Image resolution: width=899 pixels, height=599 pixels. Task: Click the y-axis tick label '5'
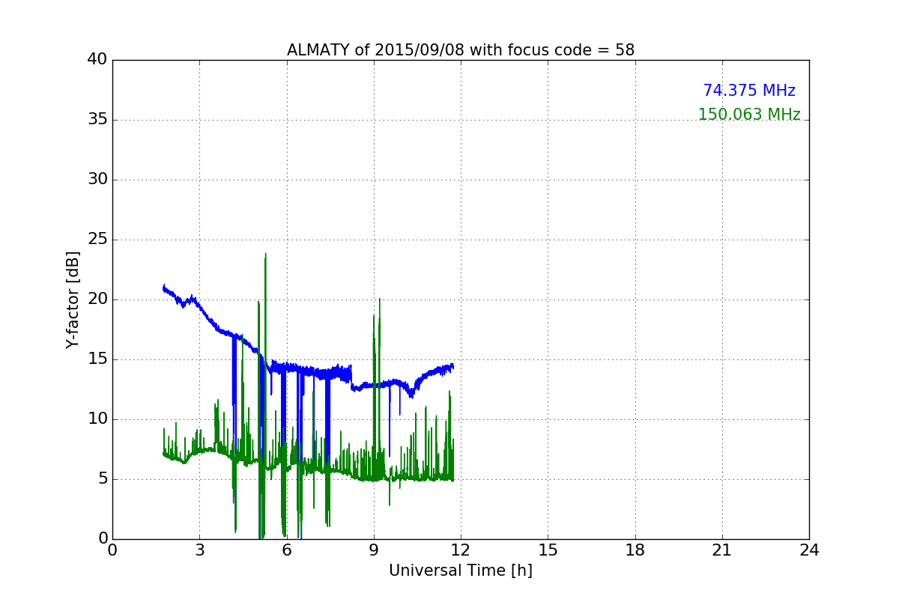coord(103,479)
